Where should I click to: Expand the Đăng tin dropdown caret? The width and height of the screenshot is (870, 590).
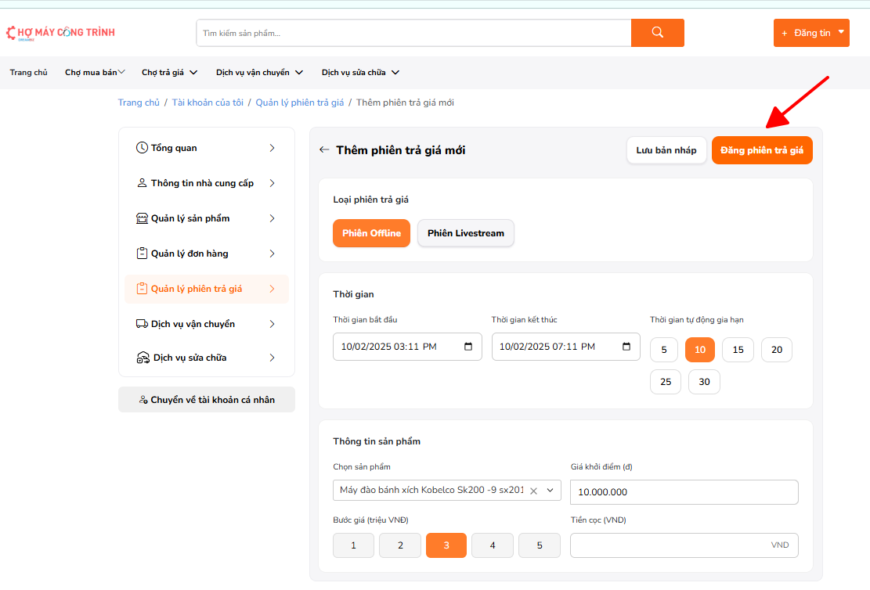(841, 33)
